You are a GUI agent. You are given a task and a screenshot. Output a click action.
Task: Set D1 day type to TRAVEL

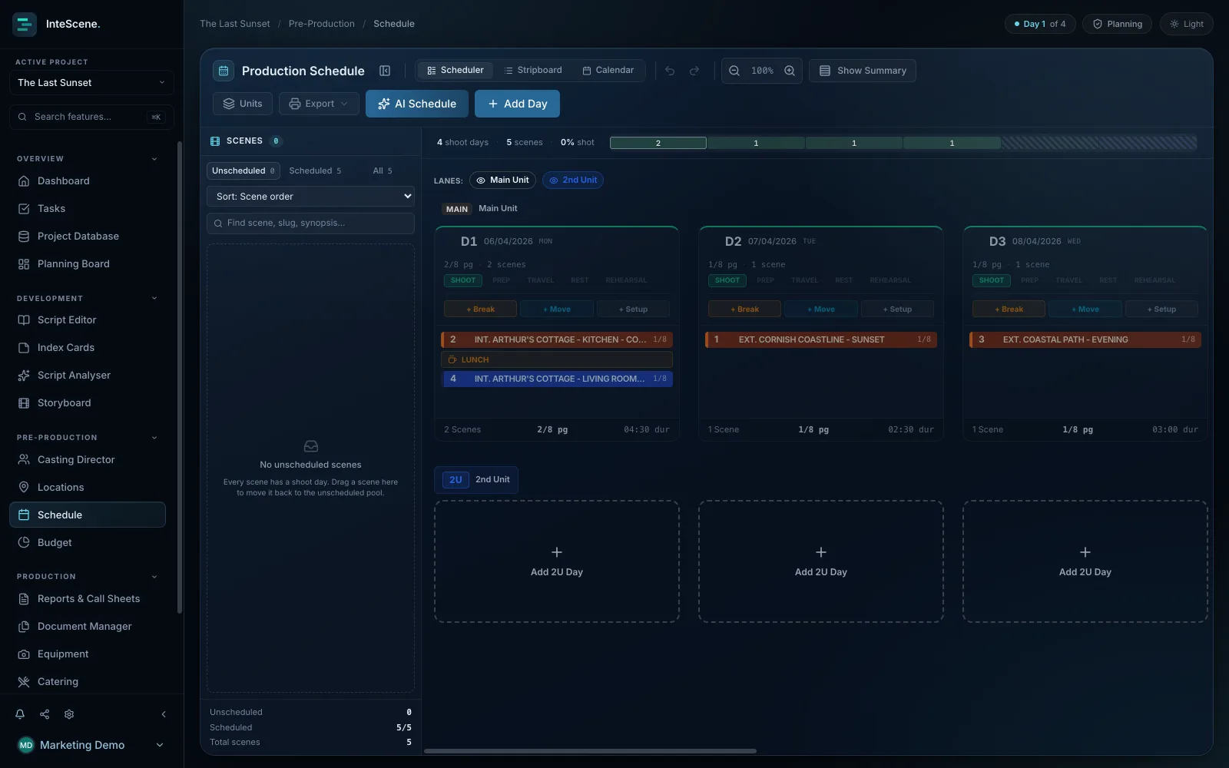[541, 280]
